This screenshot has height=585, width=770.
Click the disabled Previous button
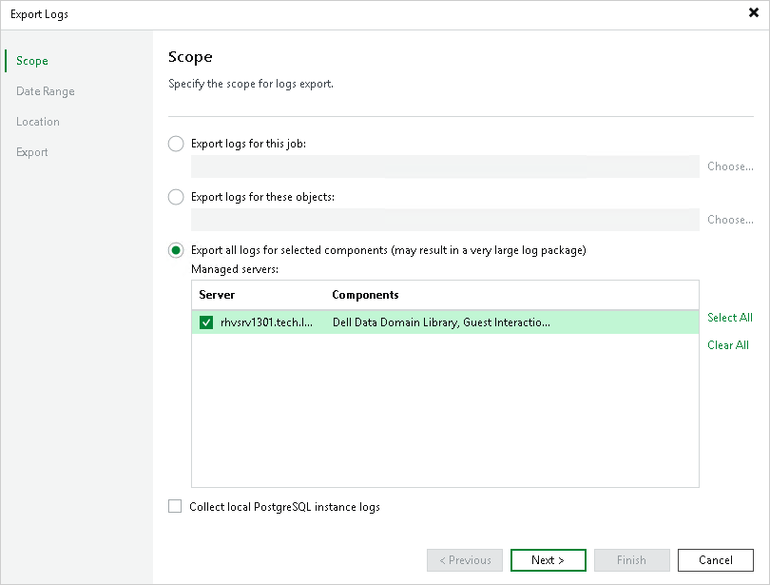(x=464, y=560)
